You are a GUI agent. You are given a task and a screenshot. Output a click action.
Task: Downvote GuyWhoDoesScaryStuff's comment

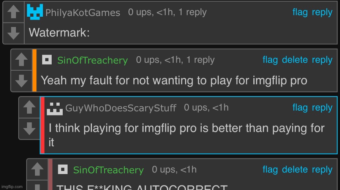(x=29, y=128)
